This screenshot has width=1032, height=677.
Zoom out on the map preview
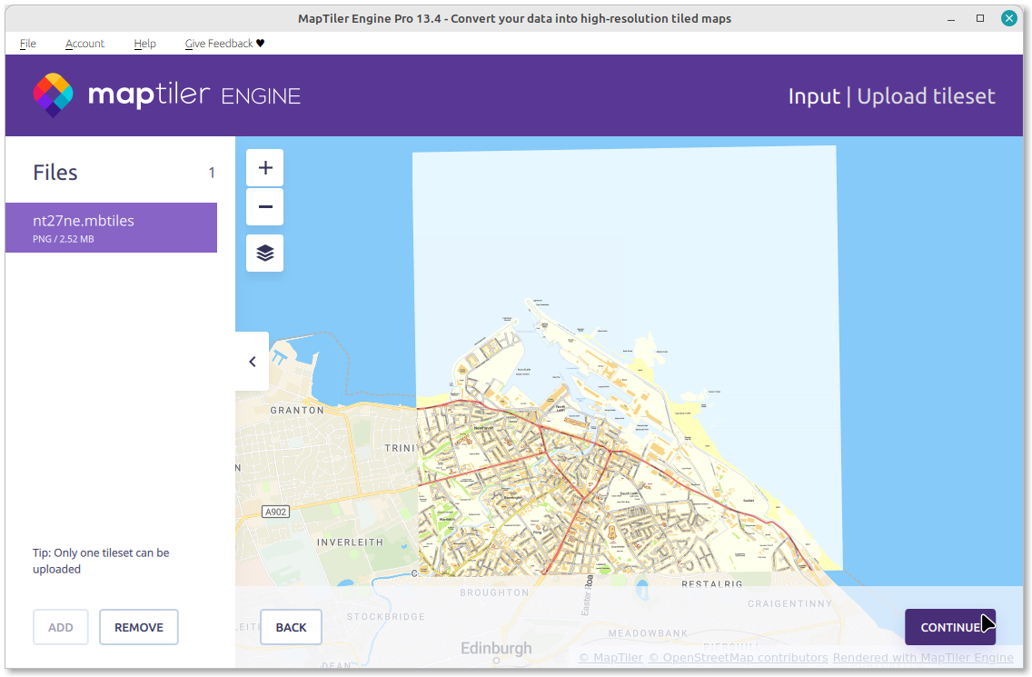[x=264, y=207]
